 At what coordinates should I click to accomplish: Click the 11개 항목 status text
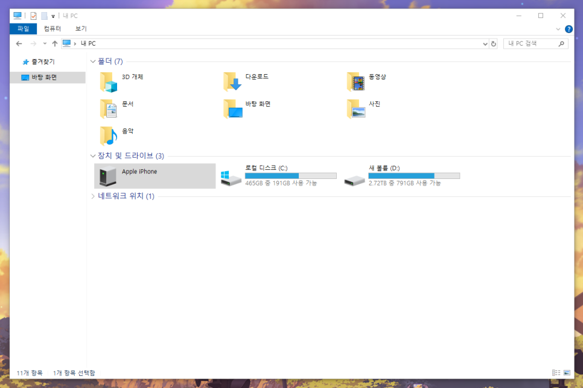[x=30, y=373]
